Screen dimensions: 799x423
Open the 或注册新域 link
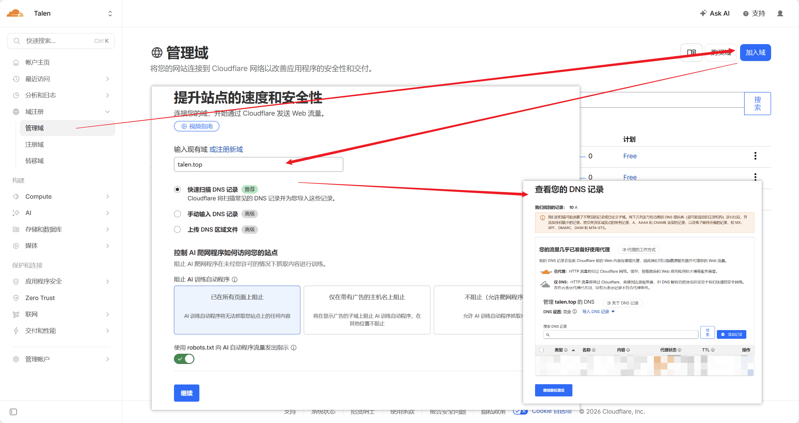(225, 149)
